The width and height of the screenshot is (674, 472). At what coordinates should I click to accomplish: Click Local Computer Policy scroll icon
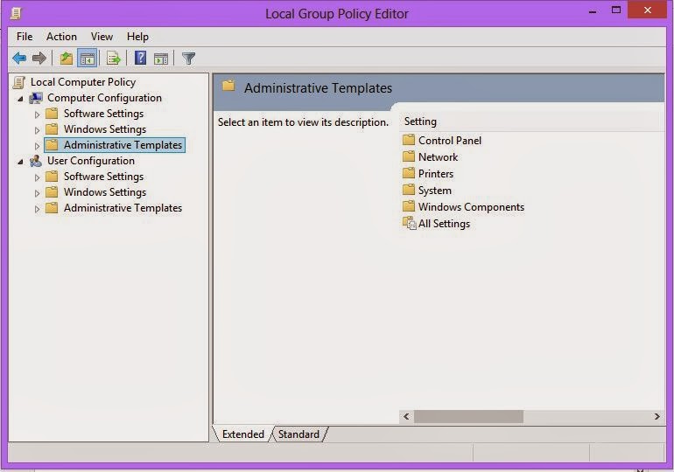pyautogui.click(x=19, y=82)
